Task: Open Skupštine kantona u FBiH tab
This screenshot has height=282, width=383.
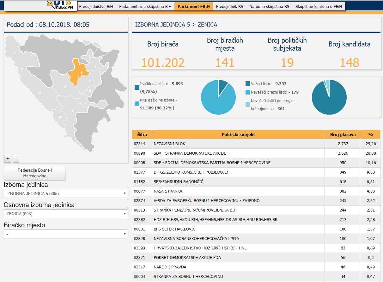Action: (x=318, y=6)
